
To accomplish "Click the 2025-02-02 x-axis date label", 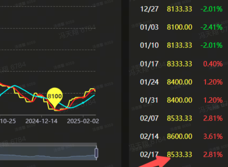I will (x=83, y=121).
